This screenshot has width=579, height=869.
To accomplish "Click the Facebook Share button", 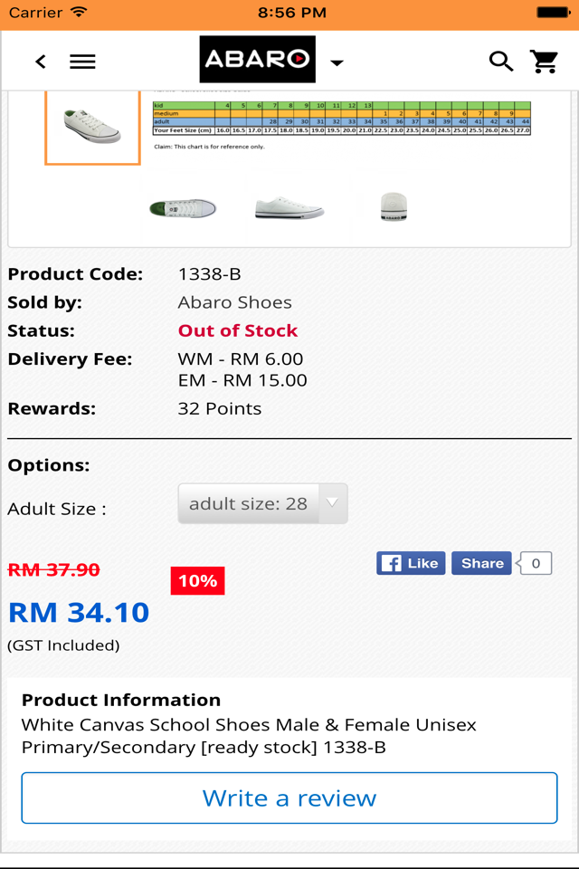I will pos(481,563).
